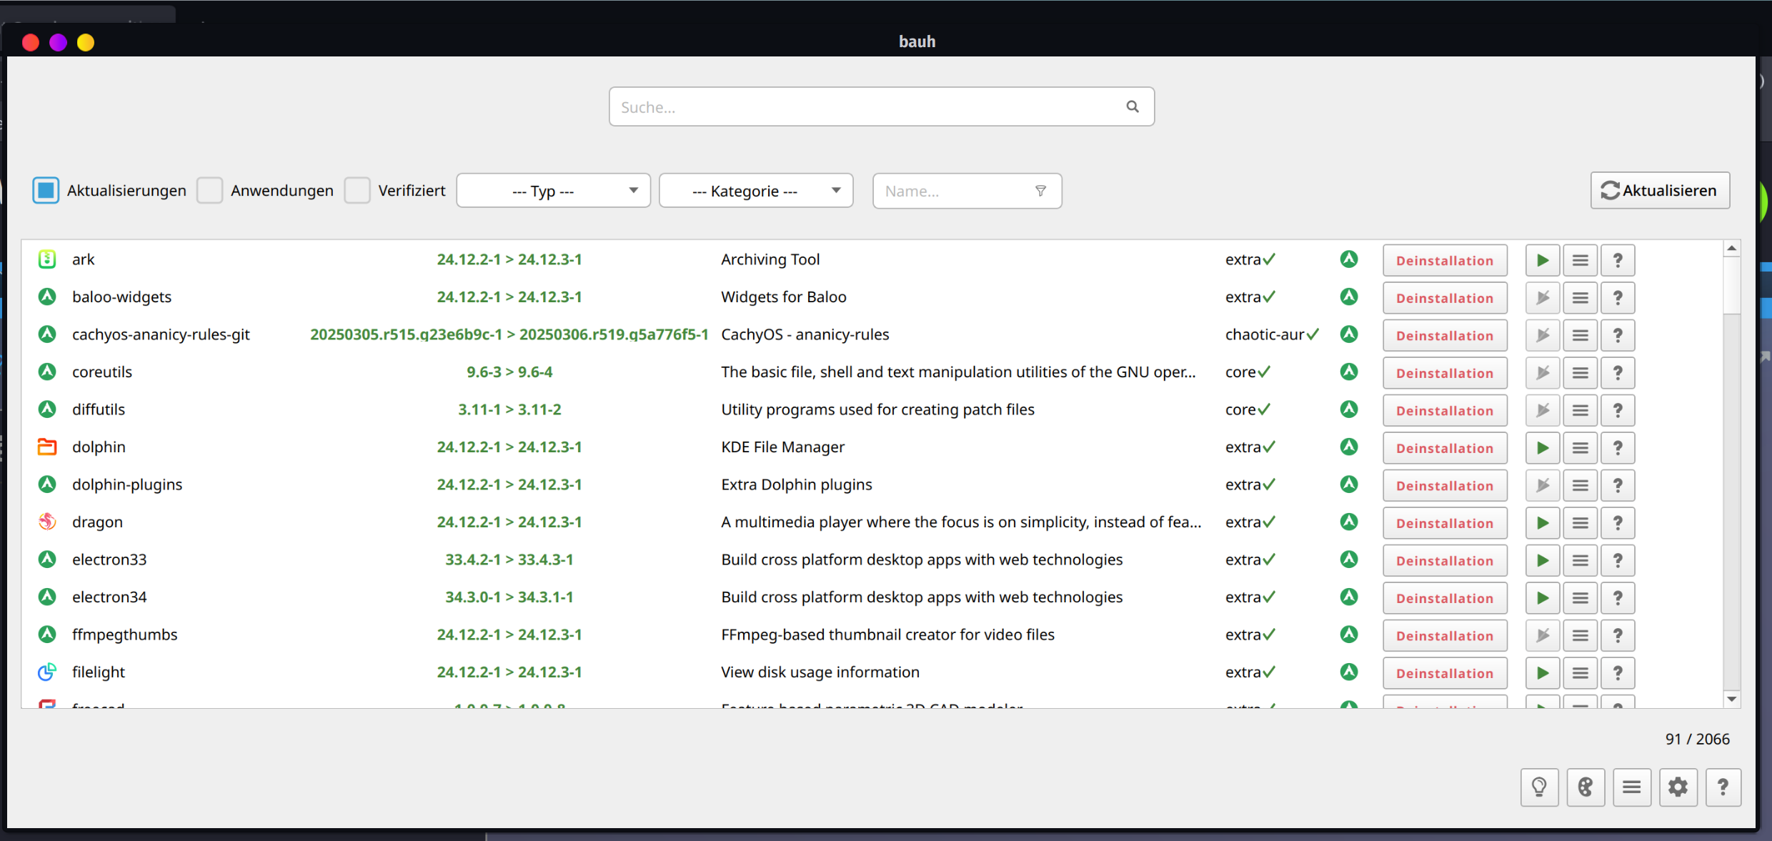
Task: Open actions menu for baloo-widgets
Action: coord(1581,298)
